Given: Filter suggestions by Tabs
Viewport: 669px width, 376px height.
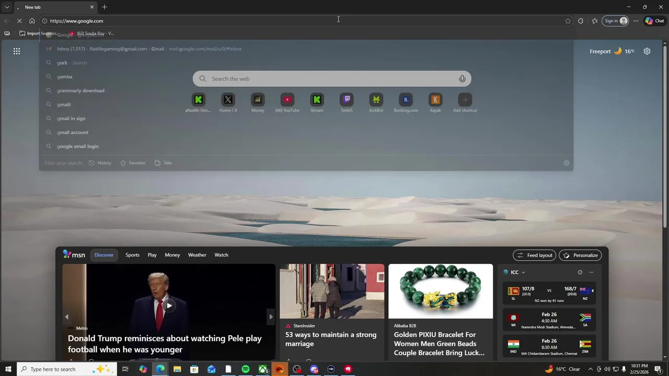Looking at the screenshot, I should click(163, 163).
